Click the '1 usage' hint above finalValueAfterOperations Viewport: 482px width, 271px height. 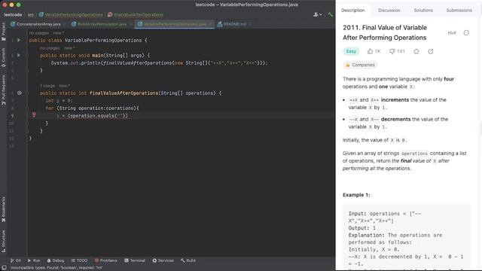coord(47,86)
